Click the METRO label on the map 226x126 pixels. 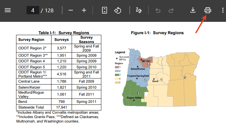coord(146,61)
